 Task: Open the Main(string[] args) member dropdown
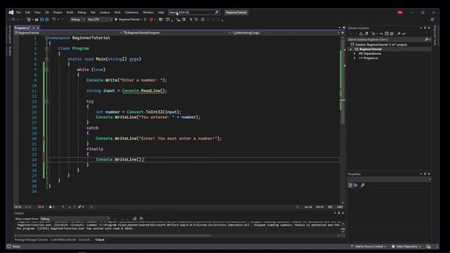pos(286,33)
